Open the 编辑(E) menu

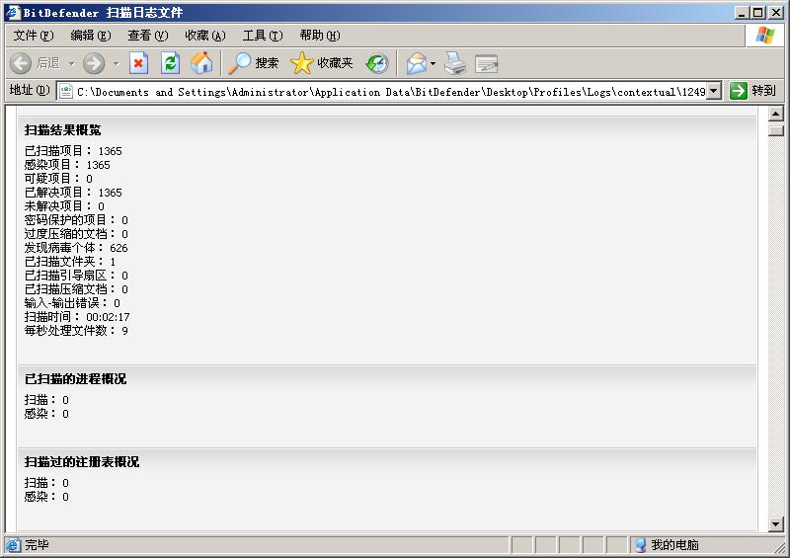point(91,36)
